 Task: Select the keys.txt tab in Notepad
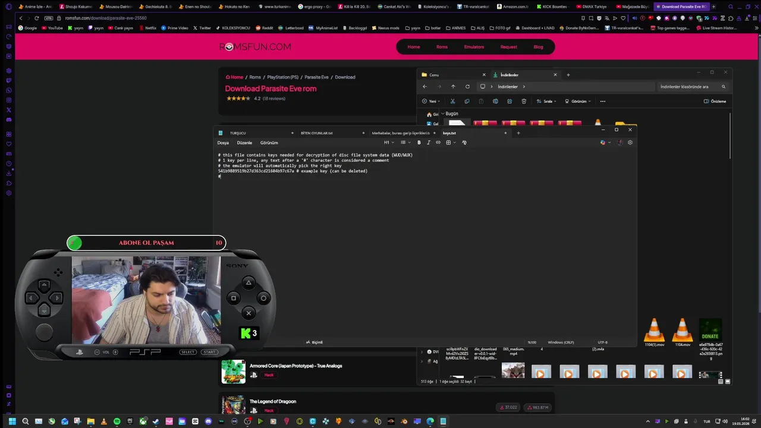click(x=449, y=133)
